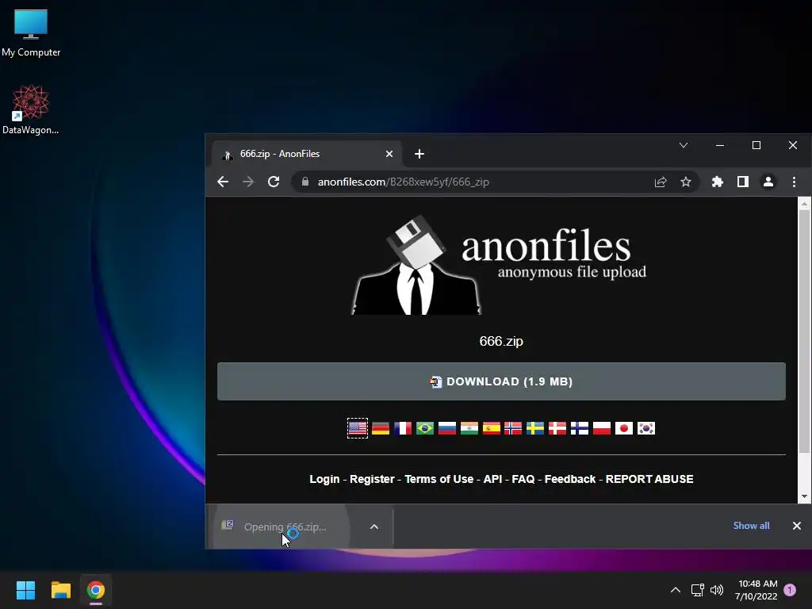Go forward in Chrome browser

[x=248, y=182]
